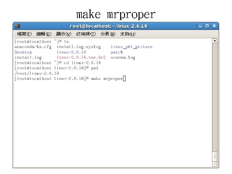Image resolution: width=232 pixels, height=174 pixels.
Task: Click the install.log.syslog entry
Action: point(79,47)
